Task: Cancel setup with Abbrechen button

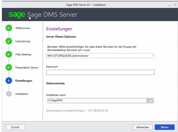Action: pos(143,127)
